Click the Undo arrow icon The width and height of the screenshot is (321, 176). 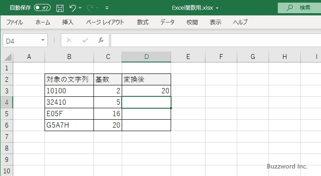[x=72, y=8]
